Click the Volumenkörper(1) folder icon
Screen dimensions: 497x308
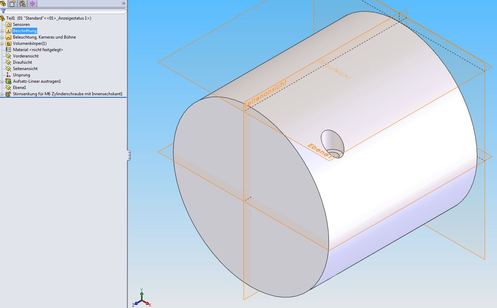[x=8, y=43]
